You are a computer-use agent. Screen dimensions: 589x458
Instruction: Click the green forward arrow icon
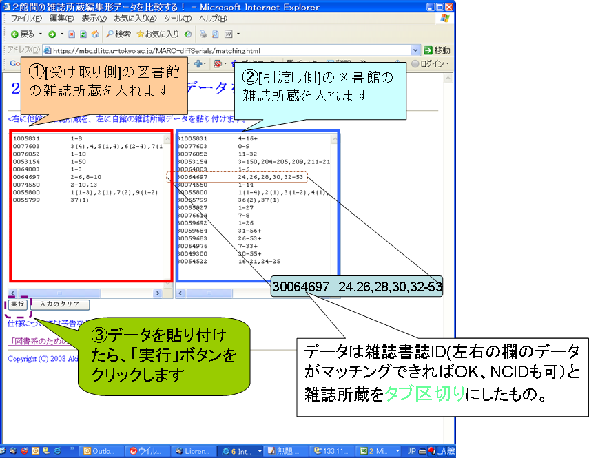pos(52,34)
